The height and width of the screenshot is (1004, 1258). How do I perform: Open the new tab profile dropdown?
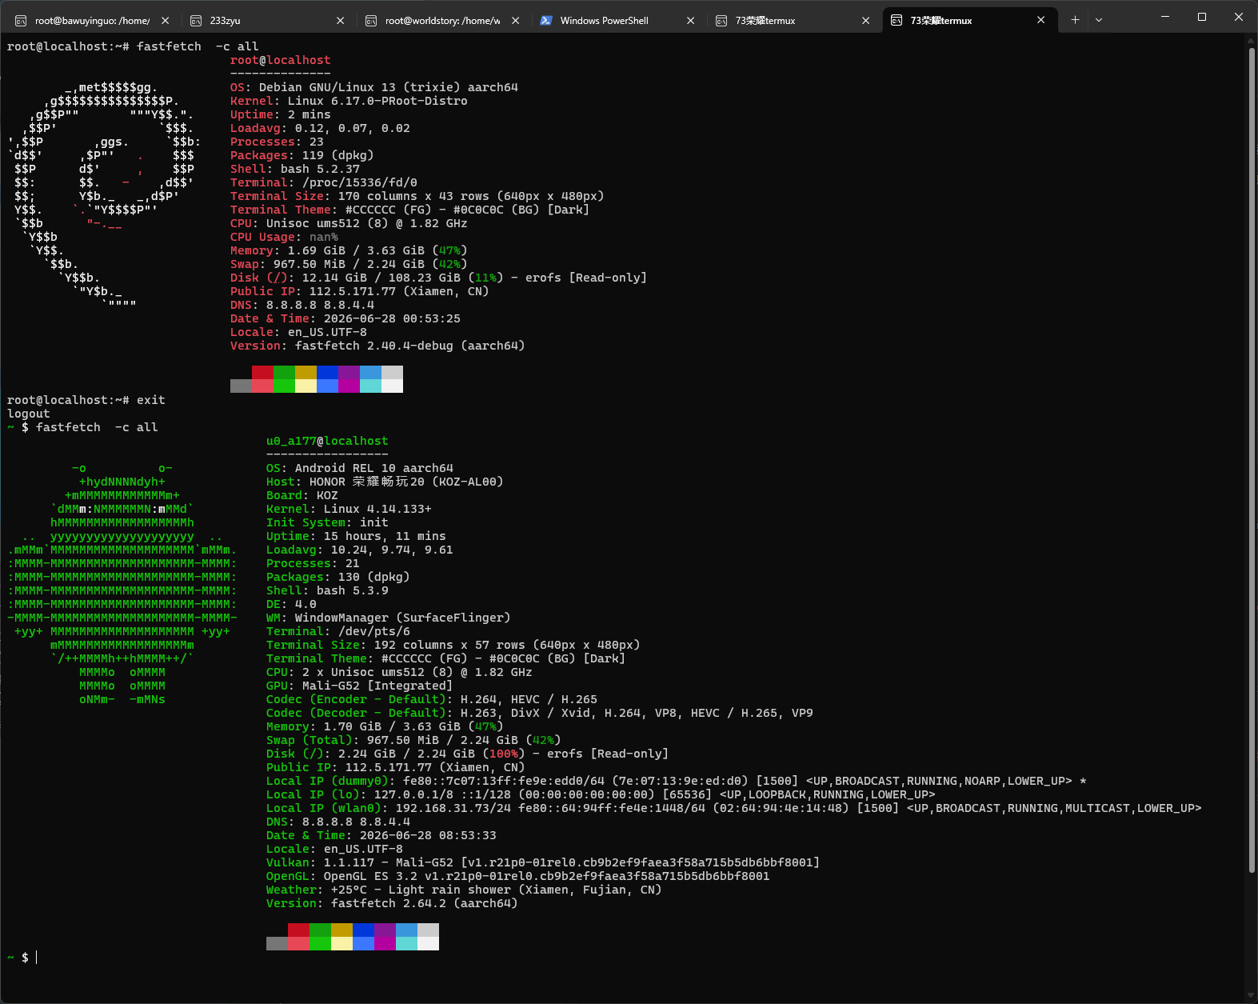[1099, 20]
